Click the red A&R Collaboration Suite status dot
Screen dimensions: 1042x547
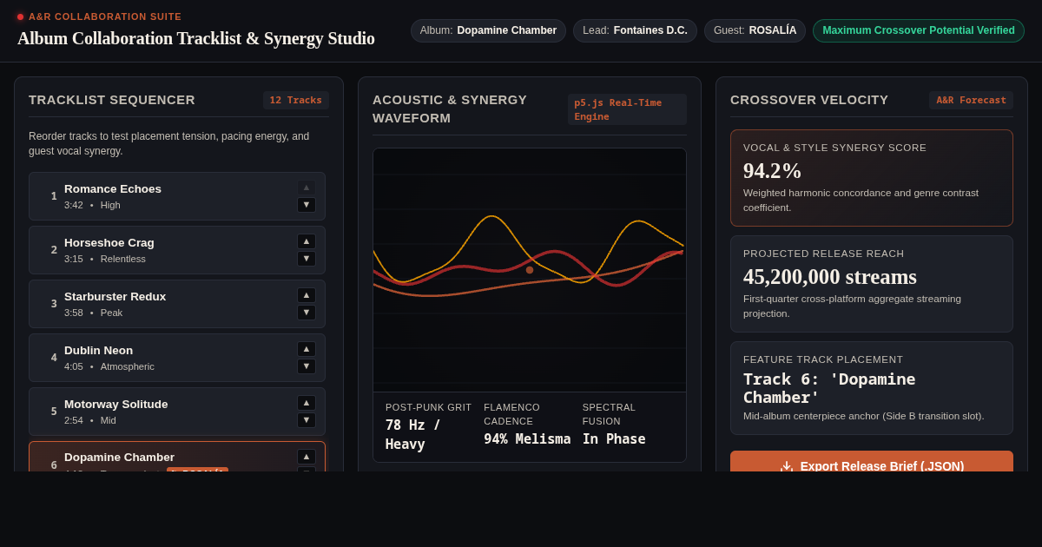[x=20, y=16]
